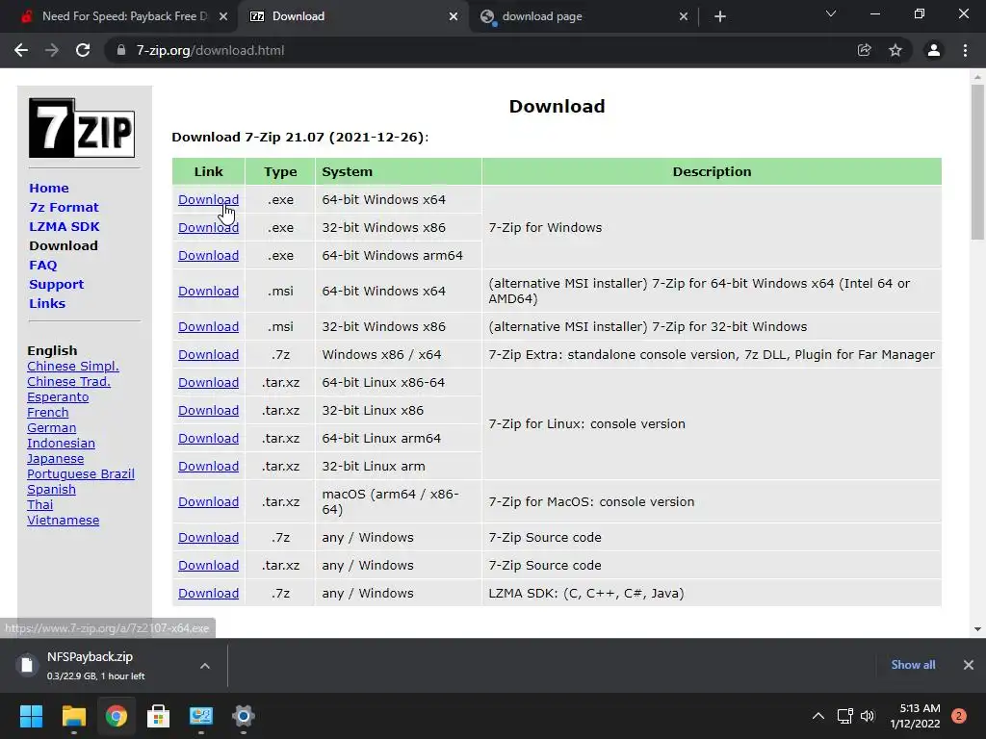Open Settings gear in taskbar
Screen dimensions: 986x739
(x=244, y=716)
